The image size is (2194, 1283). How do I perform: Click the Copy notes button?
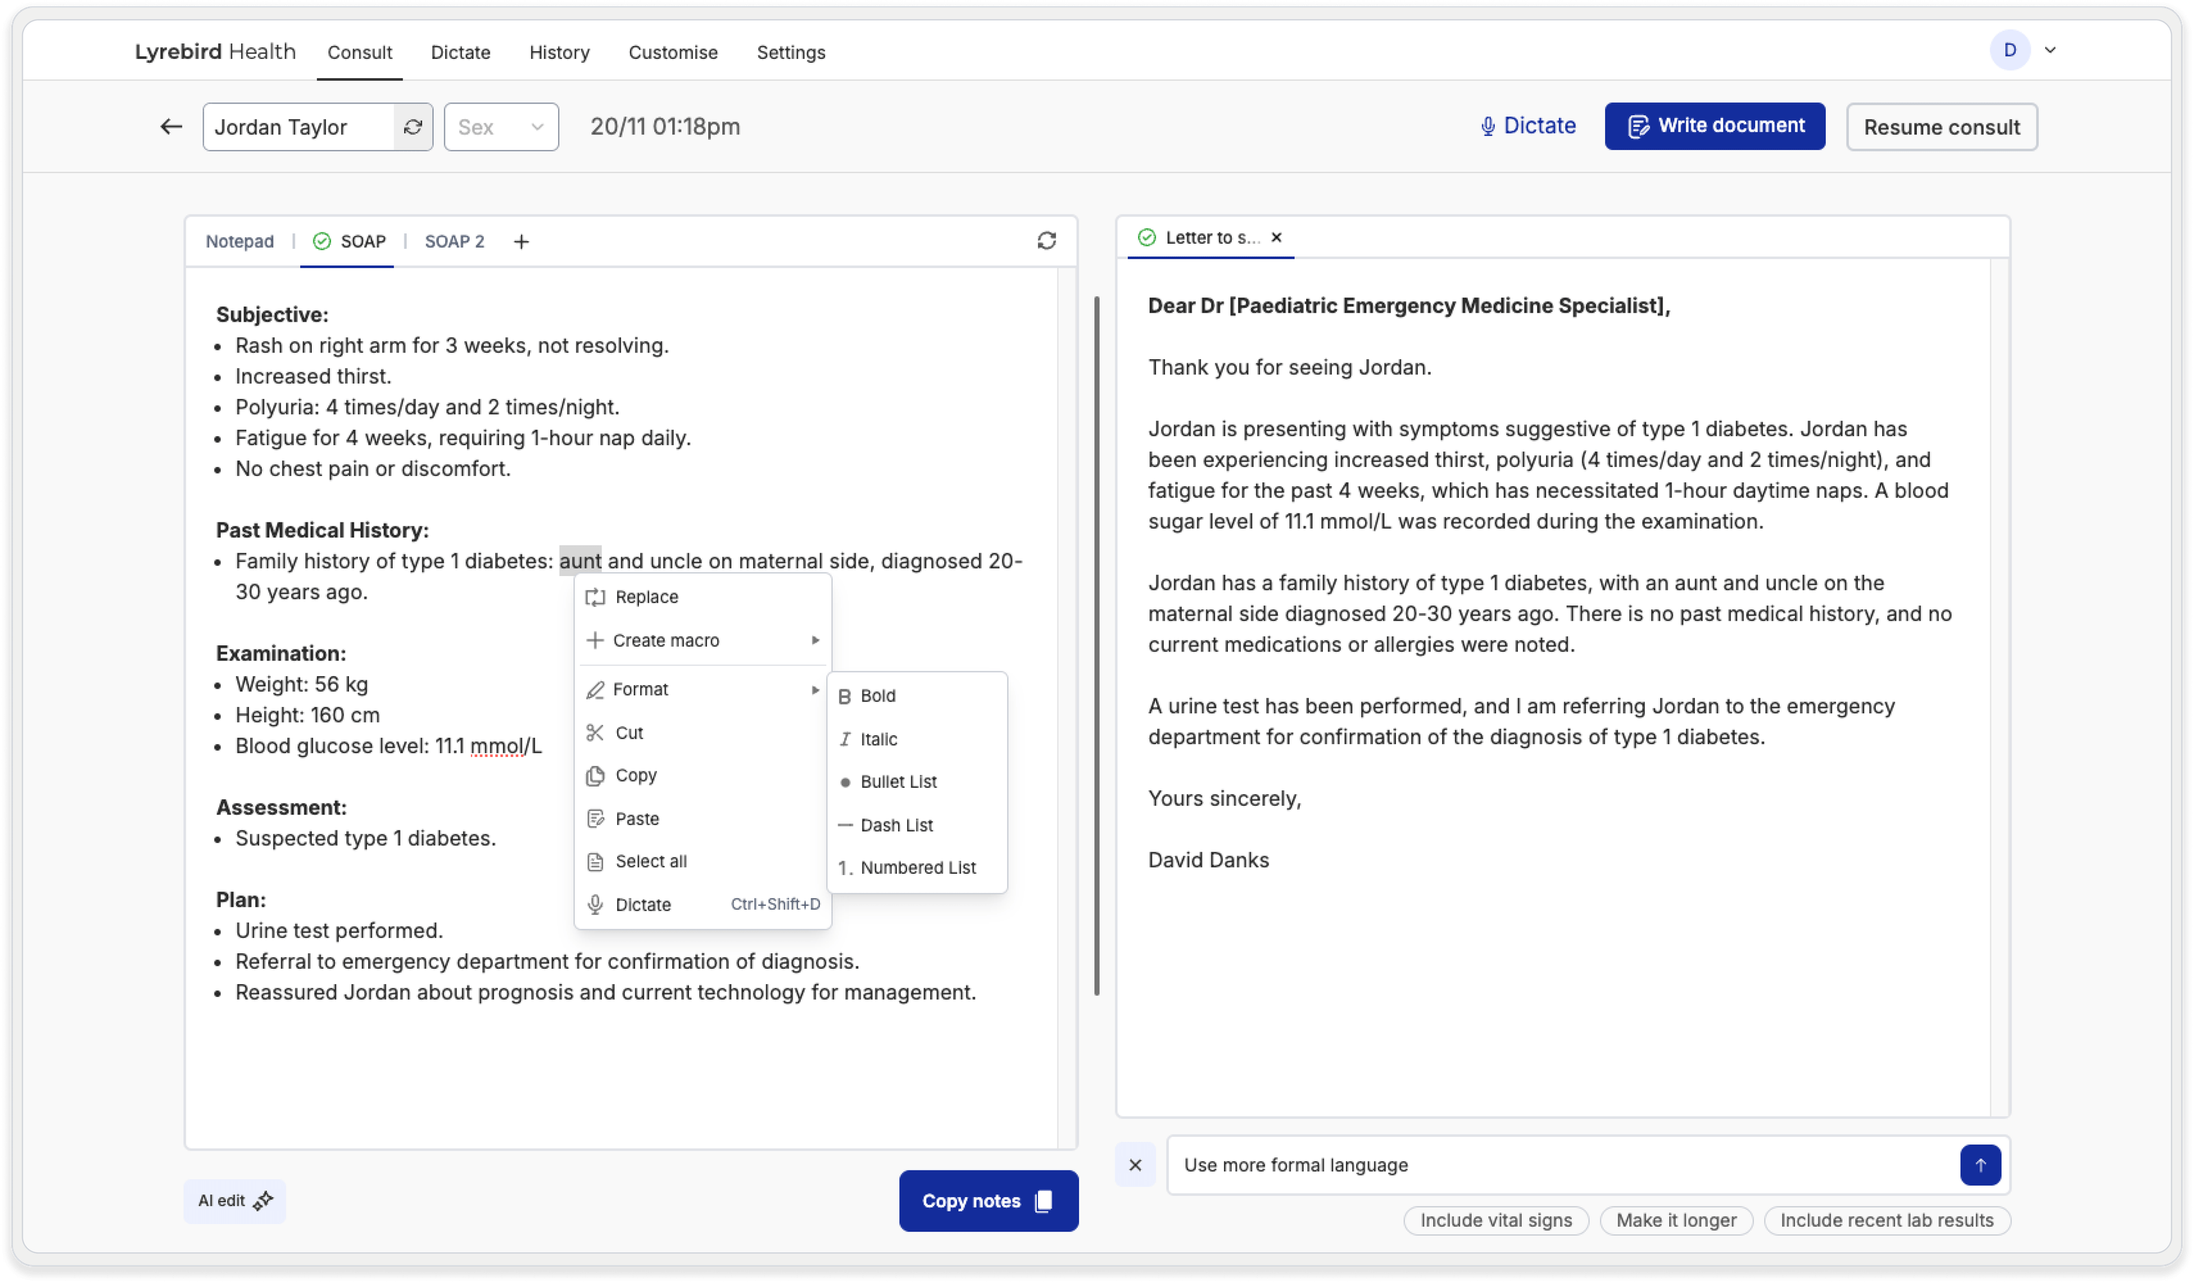pos(988,1200)
